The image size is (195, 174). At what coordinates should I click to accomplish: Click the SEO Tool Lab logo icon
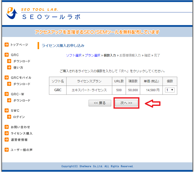(x=12, y=13)
